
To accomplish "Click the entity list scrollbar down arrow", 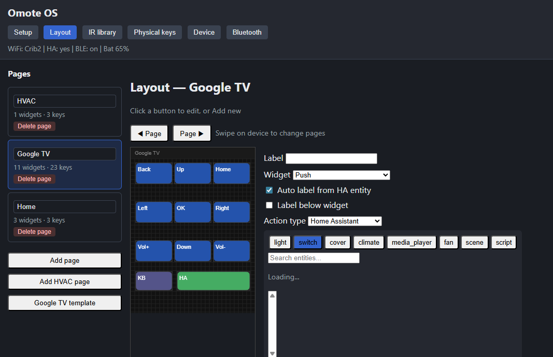I will coord(272,353).
